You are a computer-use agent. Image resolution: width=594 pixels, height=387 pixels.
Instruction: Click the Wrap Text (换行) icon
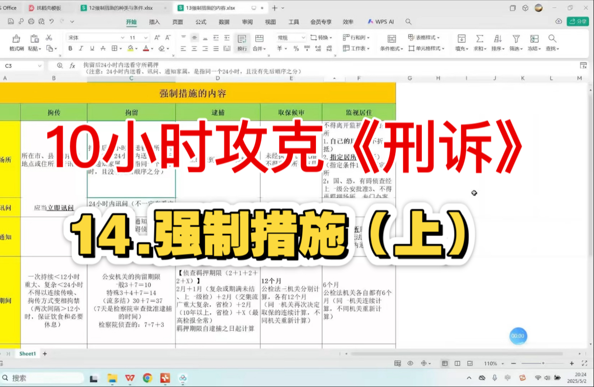[x=242, y=39]
